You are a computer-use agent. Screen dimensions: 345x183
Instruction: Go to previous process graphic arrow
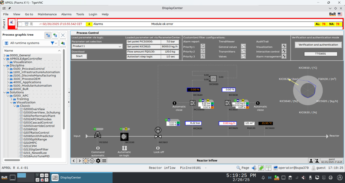[x=74, y=161]
